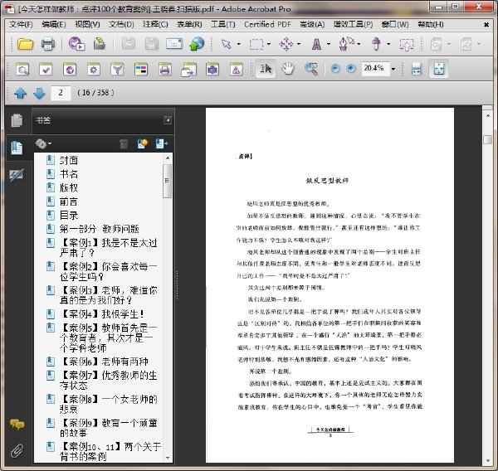Open the Bookmarks panel icon in the sidebar
498x471 pixels.
[17, 148]
